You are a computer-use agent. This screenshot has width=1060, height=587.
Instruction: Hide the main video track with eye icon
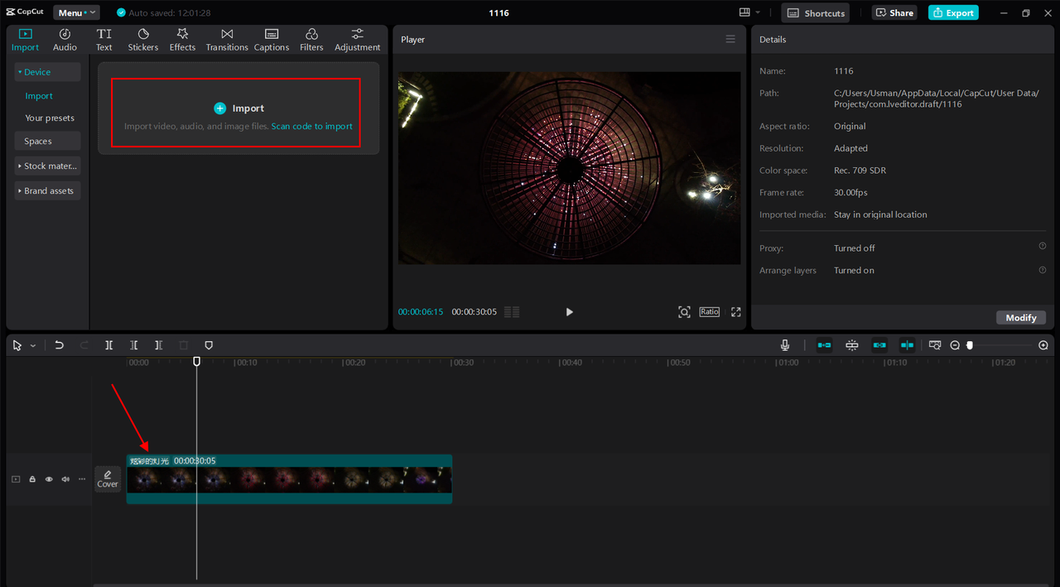[49, 479]
